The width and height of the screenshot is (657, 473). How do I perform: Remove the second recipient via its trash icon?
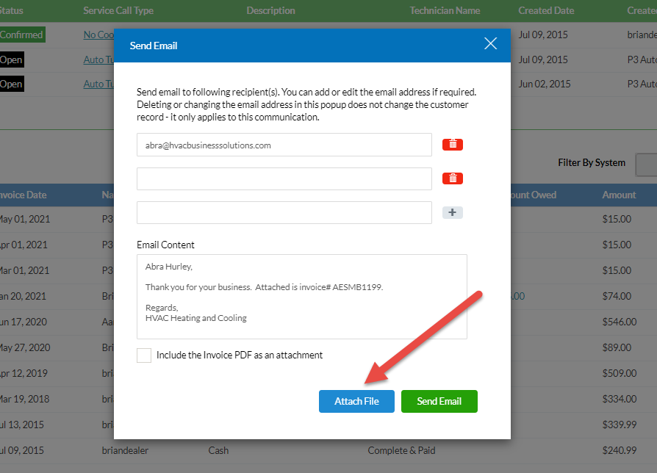click(453, 178)
